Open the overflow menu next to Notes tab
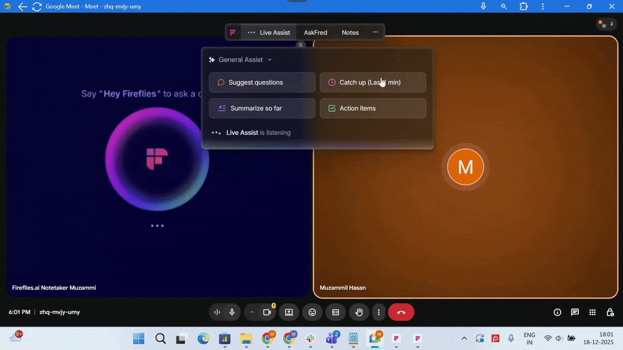This screenshot has width=623, height=350. point(375,32)
